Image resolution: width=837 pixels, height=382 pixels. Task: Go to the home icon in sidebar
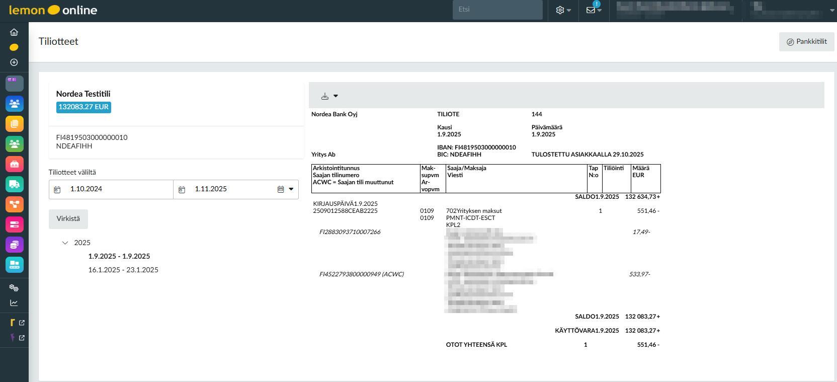click(14, 32)
